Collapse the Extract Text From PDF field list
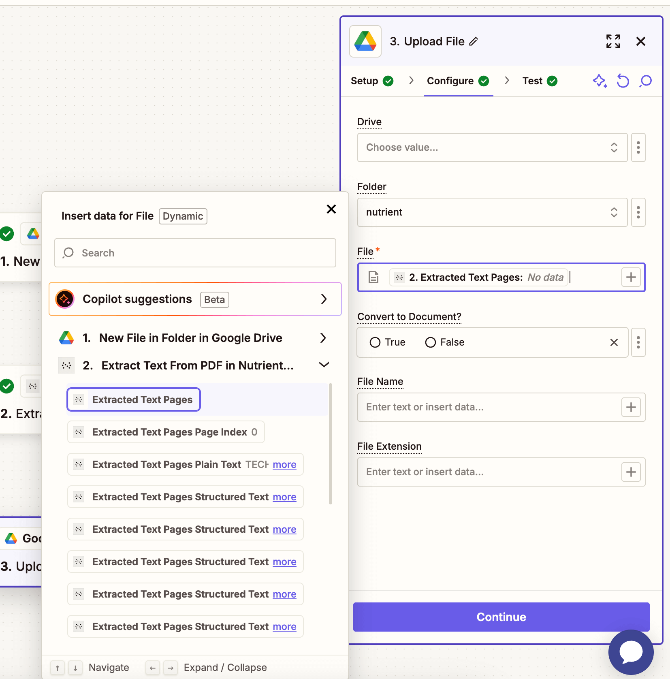The height and width of the screenshot is (679, 670). [323, 365]
